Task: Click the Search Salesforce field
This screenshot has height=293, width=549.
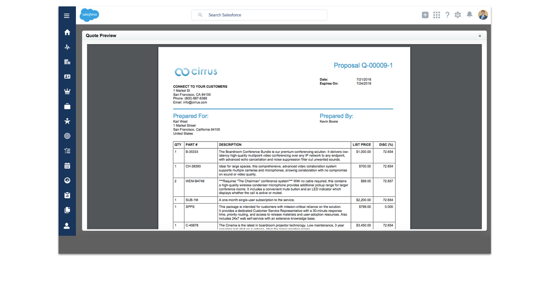Action: (259, 15)
